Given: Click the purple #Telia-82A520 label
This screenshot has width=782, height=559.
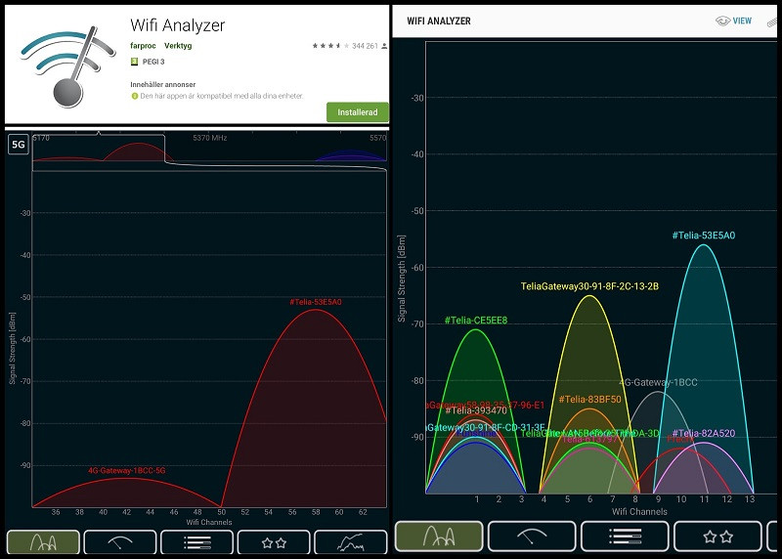Looking at the screenshot, I should [x=704, y=433].
